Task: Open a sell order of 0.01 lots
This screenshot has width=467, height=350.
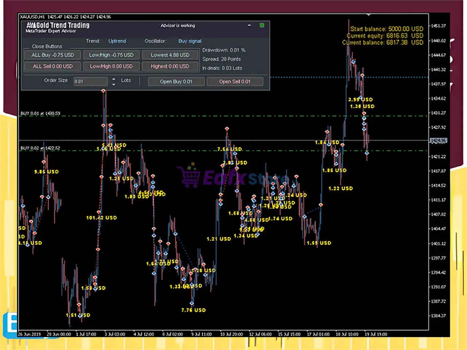Action: pos(235,82)
